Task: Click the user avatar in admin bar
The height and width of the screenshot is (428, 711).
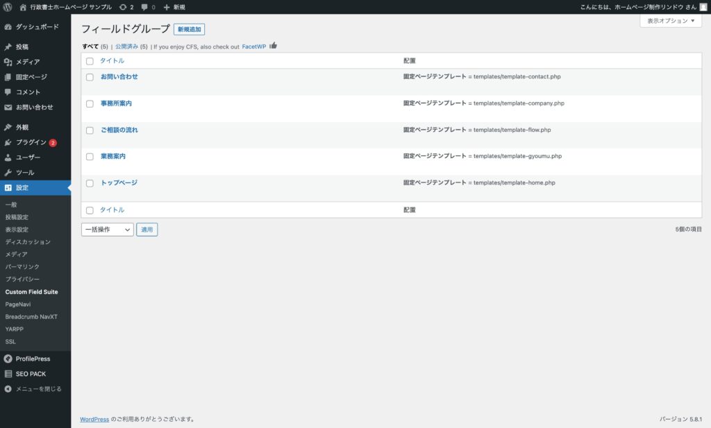Action: click(703, 7)
